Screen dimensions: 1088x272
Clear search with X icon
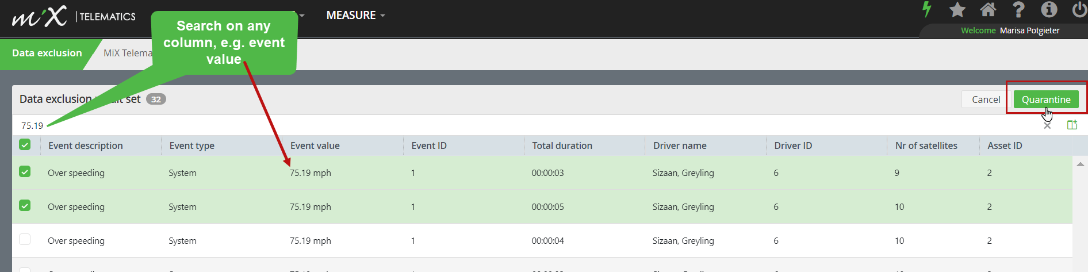(1047, 125)
